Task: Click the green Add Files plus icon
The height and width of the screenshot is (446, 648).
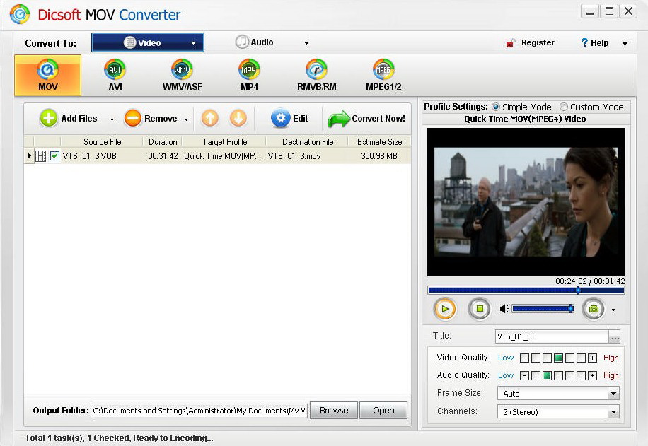Action: click(x=48, y=119)
